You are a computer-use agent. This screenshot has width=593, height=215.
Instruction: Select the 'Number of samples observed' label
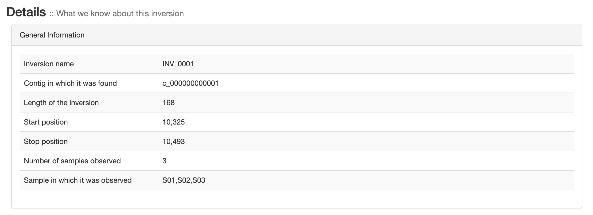click(72, 161)
